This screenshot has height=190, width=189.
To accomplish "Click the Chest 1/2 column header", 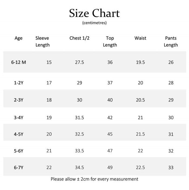I will point(79,38).
